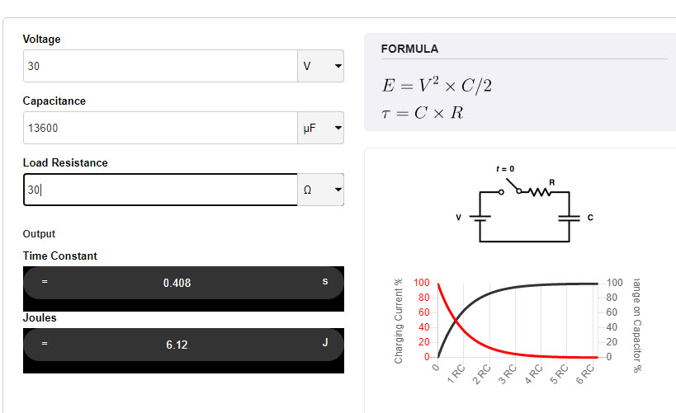Open the capacitance µF unit dropdown
Viewport: 676px width, 413px height.
coord(320,128)
